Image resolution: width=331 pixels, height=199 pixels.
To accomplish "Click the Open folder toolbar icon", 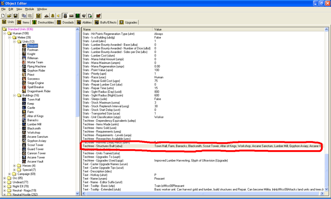I will click(9, 16).
